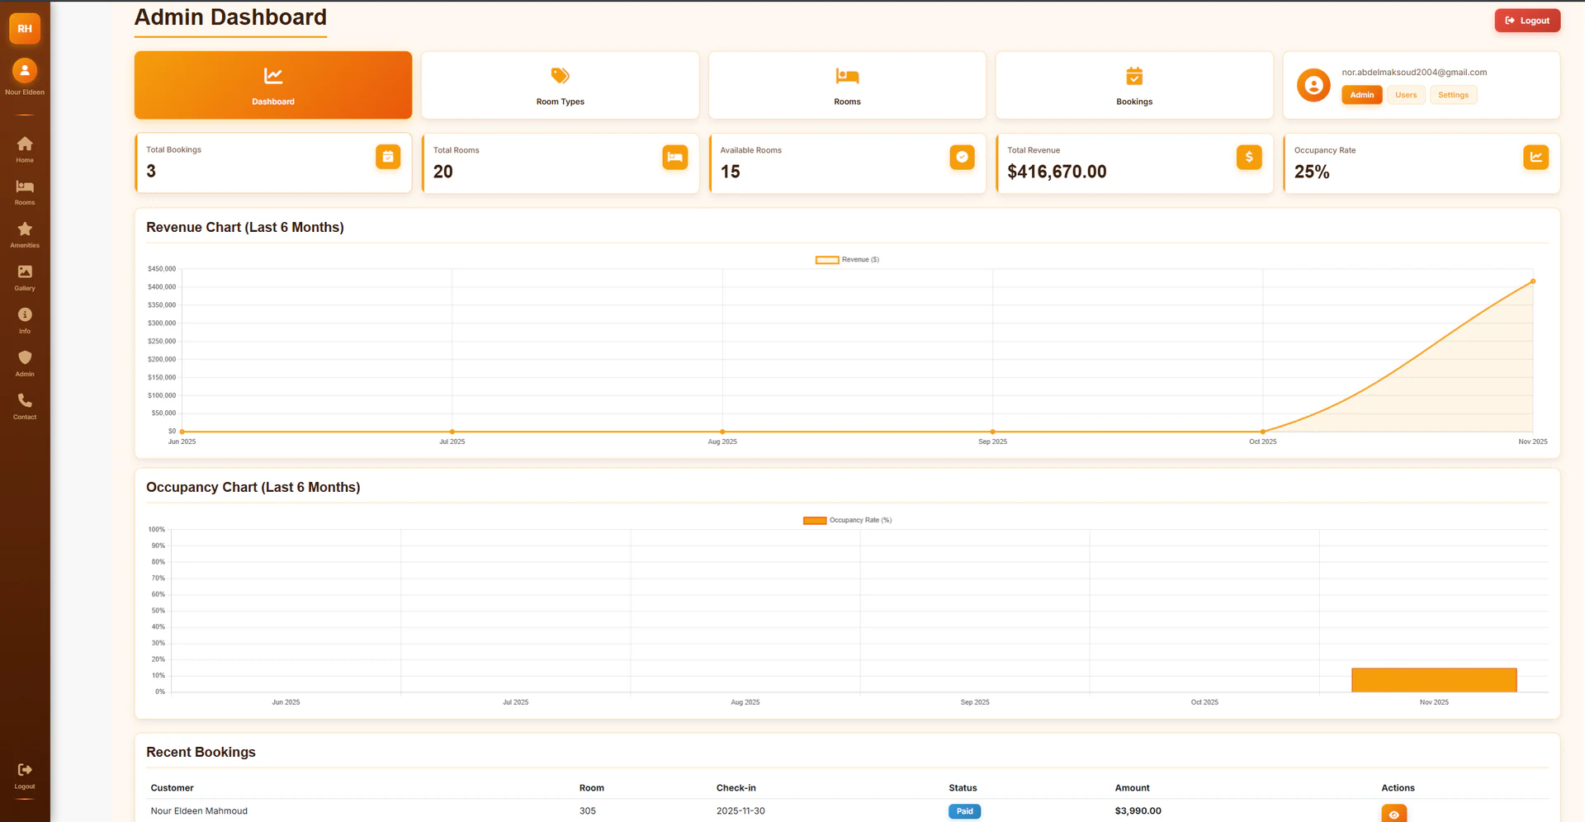
Task: Click the Admin Dashboard page title
Action: point(230,17)
